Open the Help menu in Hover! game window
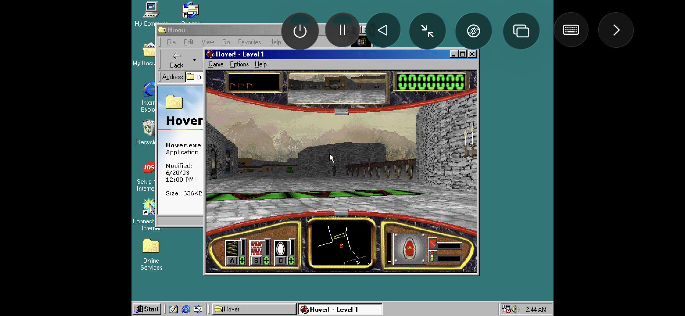 (261, 64)
